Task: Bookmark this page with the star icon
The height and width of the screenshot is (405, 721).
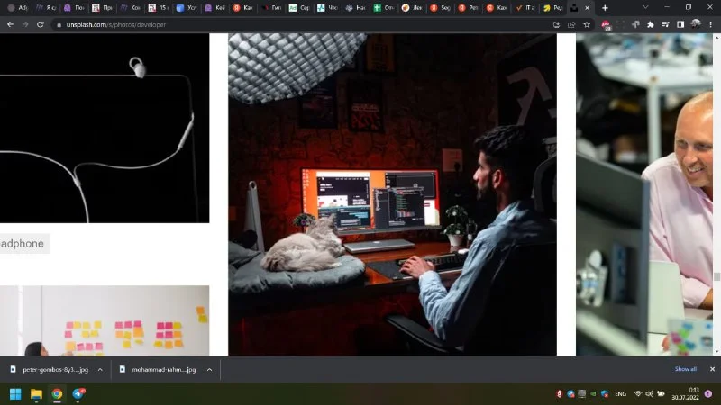Action: 587,24
